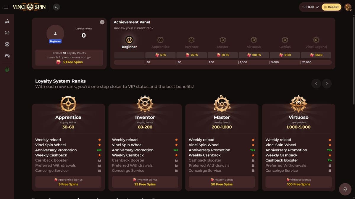Click the 'Loyalty System Ranks' heading

pyautogui.click(x=60, y=81)
